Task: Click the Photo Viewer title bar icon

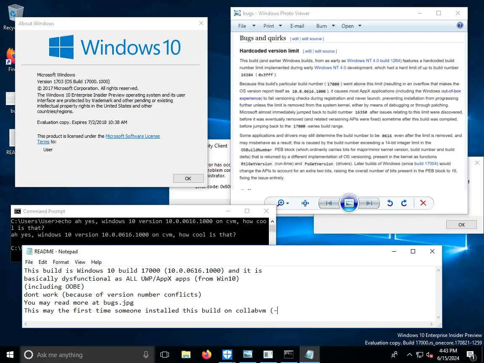Action: [x=237, y=13]
